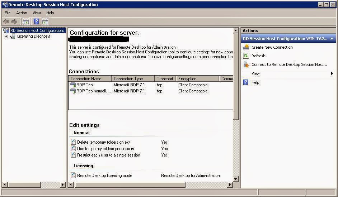
Task: Click the RD Session Host Configuration tree icon
Action: [6, 30]
